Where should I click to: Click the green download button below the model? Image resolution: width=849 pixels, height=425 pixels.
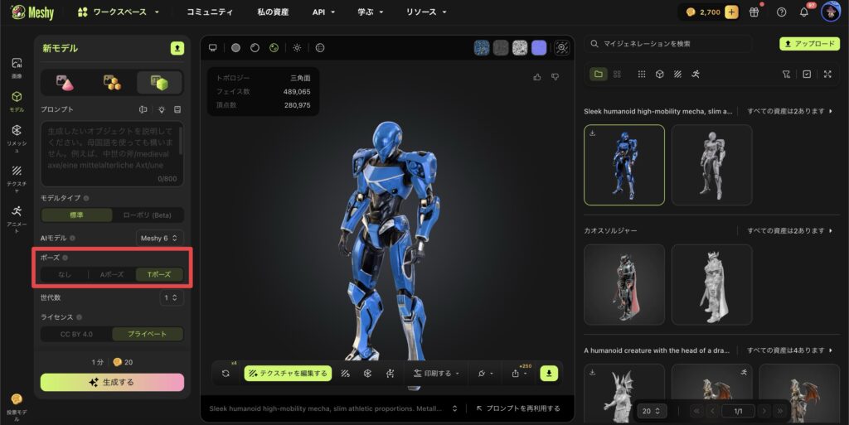click(549, 374)
